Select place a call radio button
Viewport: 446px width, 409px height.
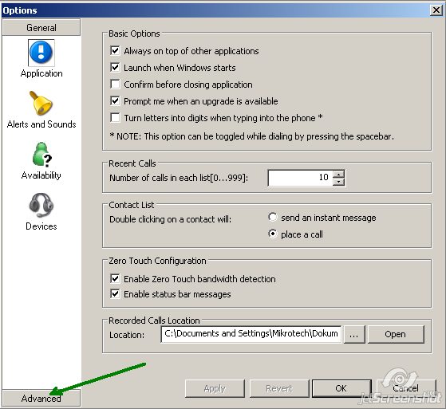(273, 234)
